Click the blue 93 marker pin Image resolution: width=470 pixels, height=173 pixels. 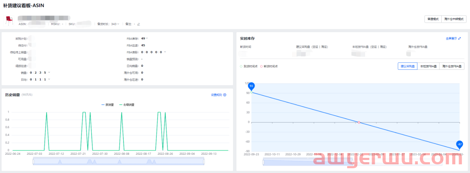pyautogui.click(x=251, y=87)
